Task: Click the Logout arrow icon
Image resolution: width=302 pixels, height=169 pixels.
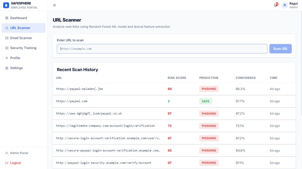Action: [x=7, y=163]
